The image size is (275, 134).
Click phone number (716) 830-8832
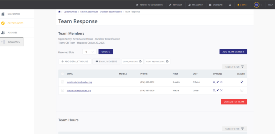pos(147,82)
